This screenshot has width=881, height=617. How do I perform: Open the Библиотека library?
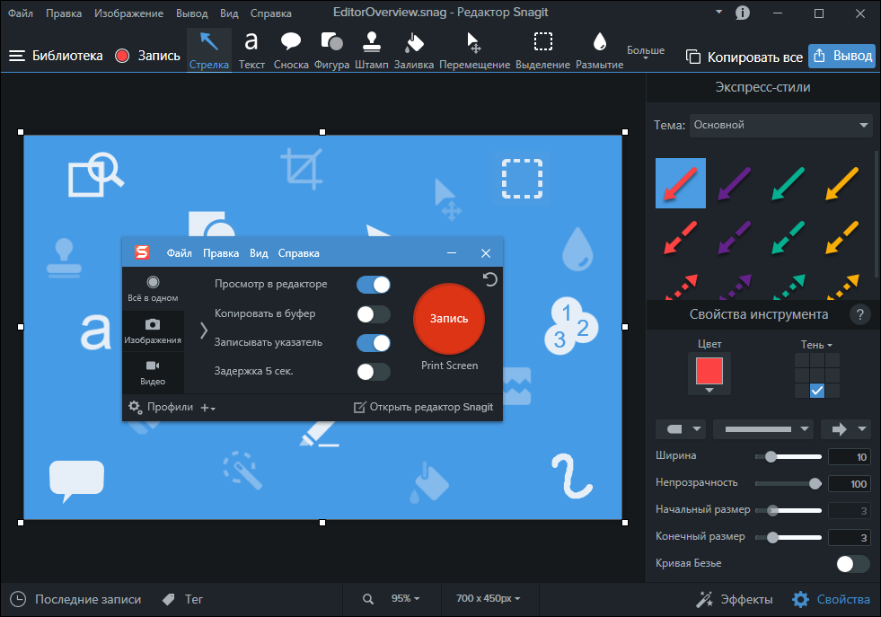pyautogui.click(x=56, y=56)
